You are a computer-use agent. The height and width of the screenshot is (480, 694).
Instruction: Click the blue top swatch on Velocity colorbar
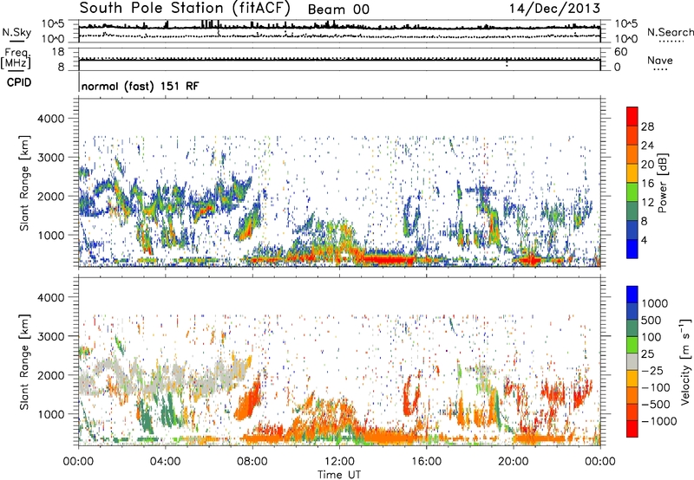pos(632,295)
